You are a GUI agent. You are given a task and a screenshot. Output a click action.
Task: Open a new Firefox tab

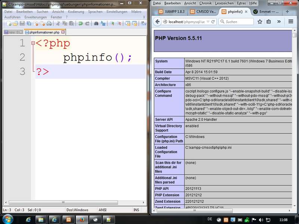tap(287, 12)
